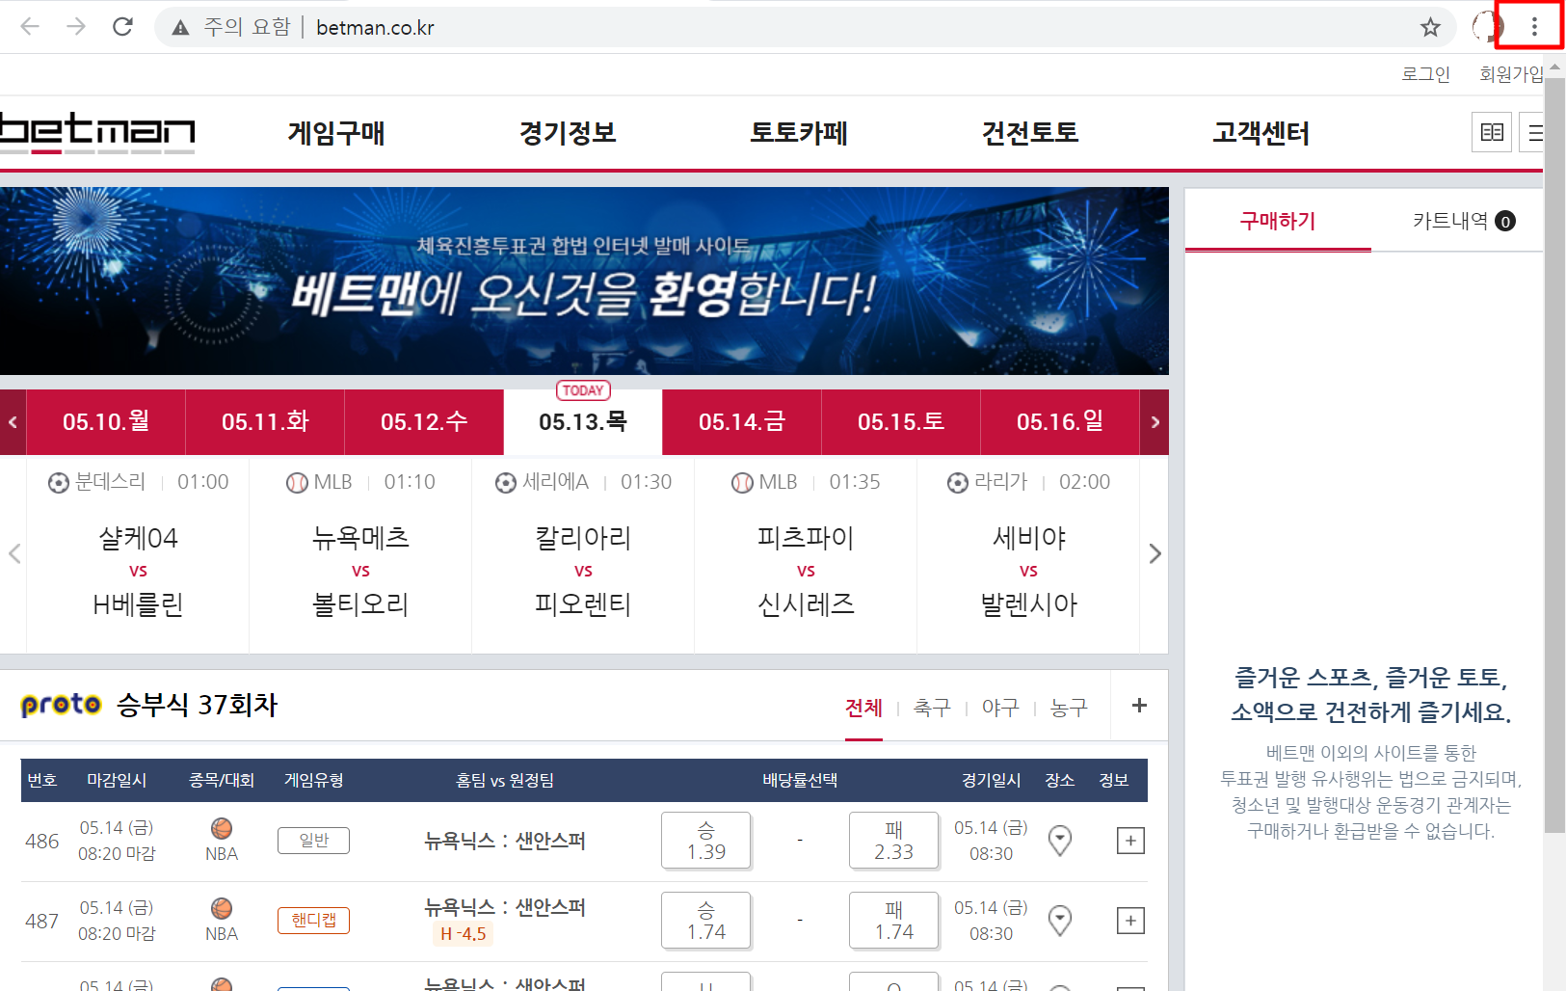The image size is (1566, 991).
Task: Switch to split-panel layout view icon
Action: pyautogui.click(x=1492, y=132)
